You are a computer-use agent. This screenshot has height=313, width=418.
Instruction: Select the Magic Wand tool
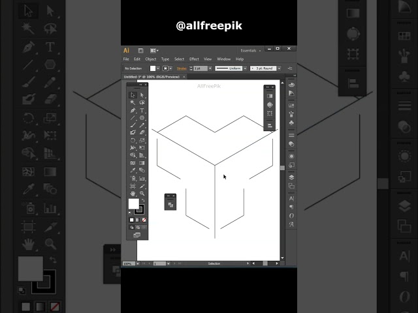(133, 103)
